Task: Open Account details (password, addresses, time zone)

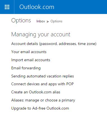Action: [54, 44]
